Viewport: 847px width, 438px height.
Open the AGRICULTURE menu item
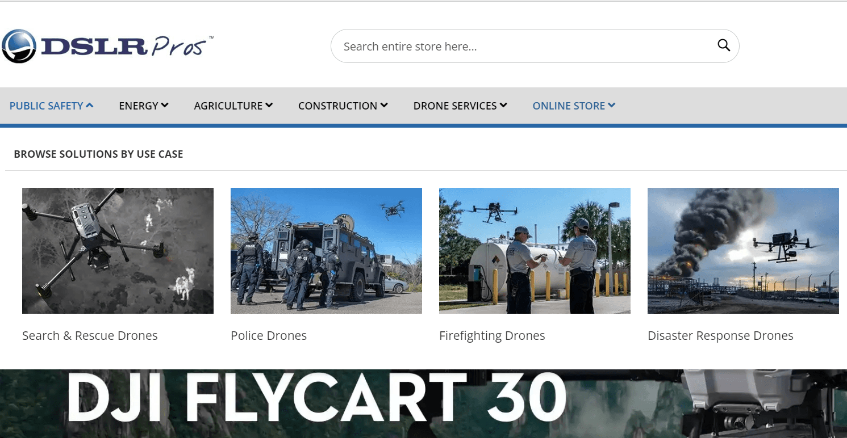click(x=228, y=106)
